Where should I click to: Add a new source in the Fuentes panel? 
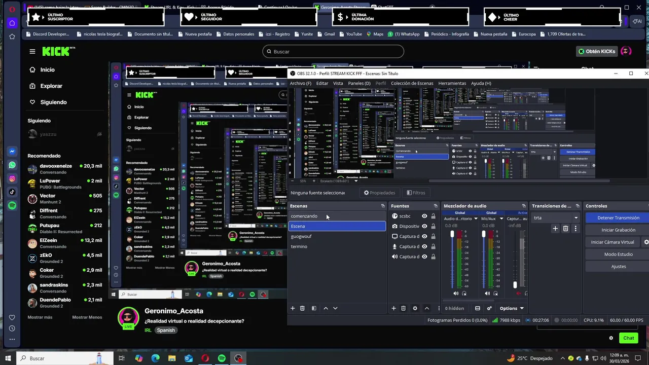pos(393,308)
